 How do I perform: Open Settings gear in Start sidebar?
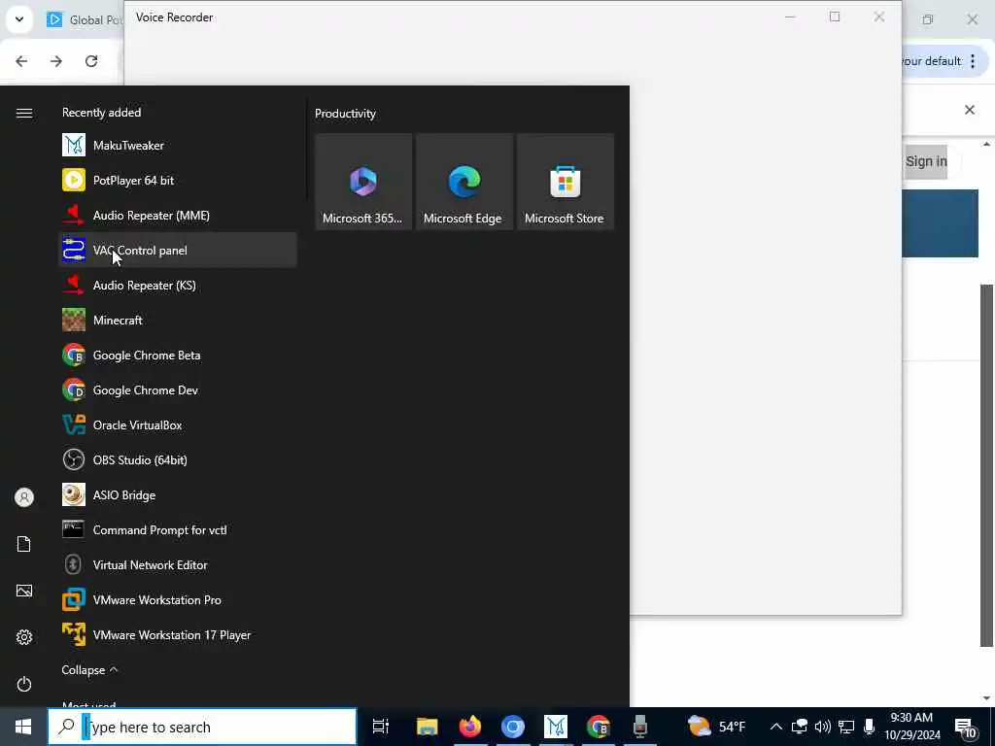(x=24, y=637)
